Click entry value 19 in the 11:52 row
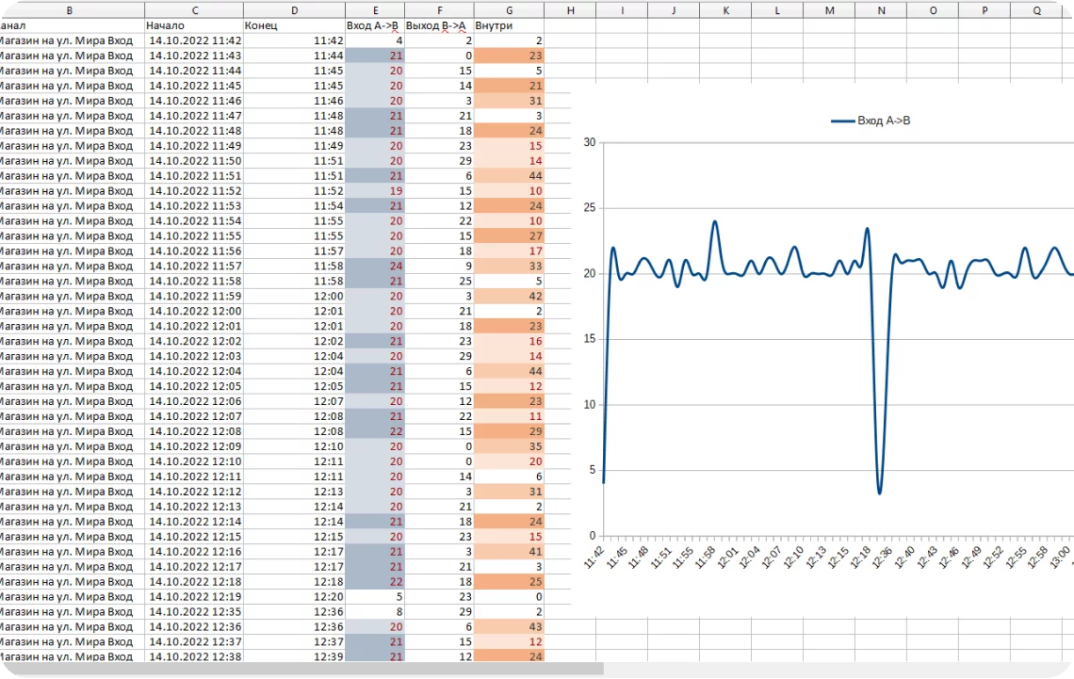The image size is (1074, 679). point(375,191)
